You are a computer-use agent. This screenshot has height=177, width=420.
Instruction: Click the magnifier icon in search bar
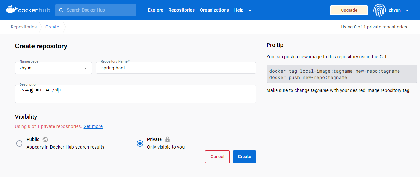(x=61, y=10)
